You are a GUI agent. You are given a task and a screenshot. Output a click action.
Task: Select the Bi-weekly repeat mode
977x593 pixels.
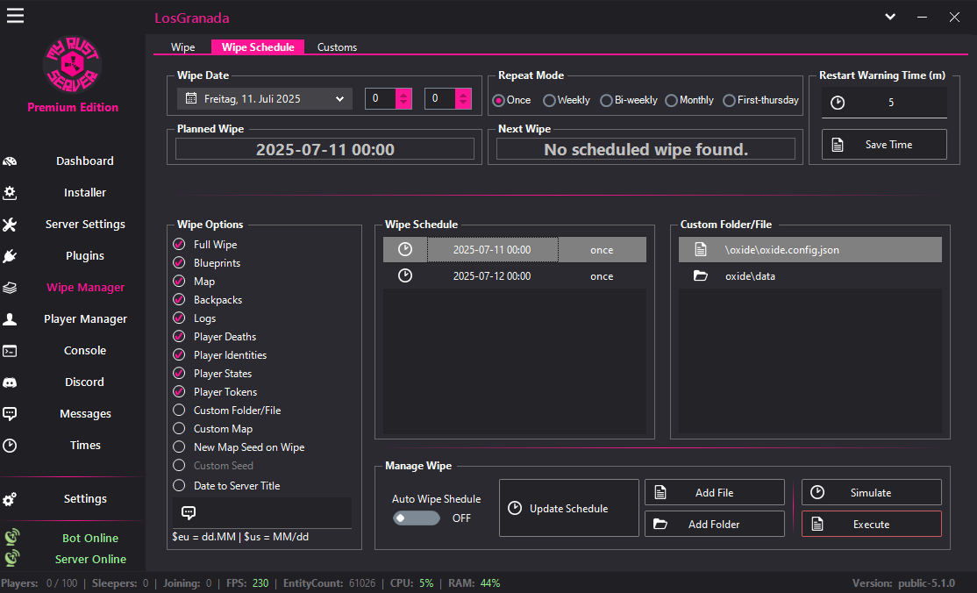coord(628,100)
